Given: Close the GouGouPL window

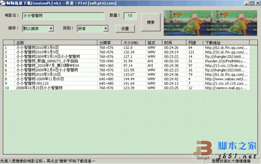Looking at the screenshot, I should [x=258, y=3].
